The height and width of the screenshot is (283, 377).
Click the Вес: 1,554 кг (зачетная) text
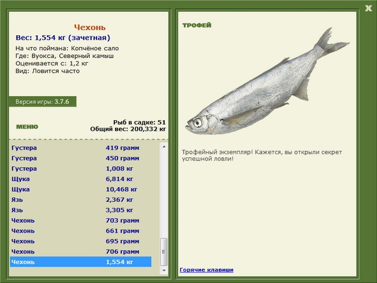click(x=63, y=38)
